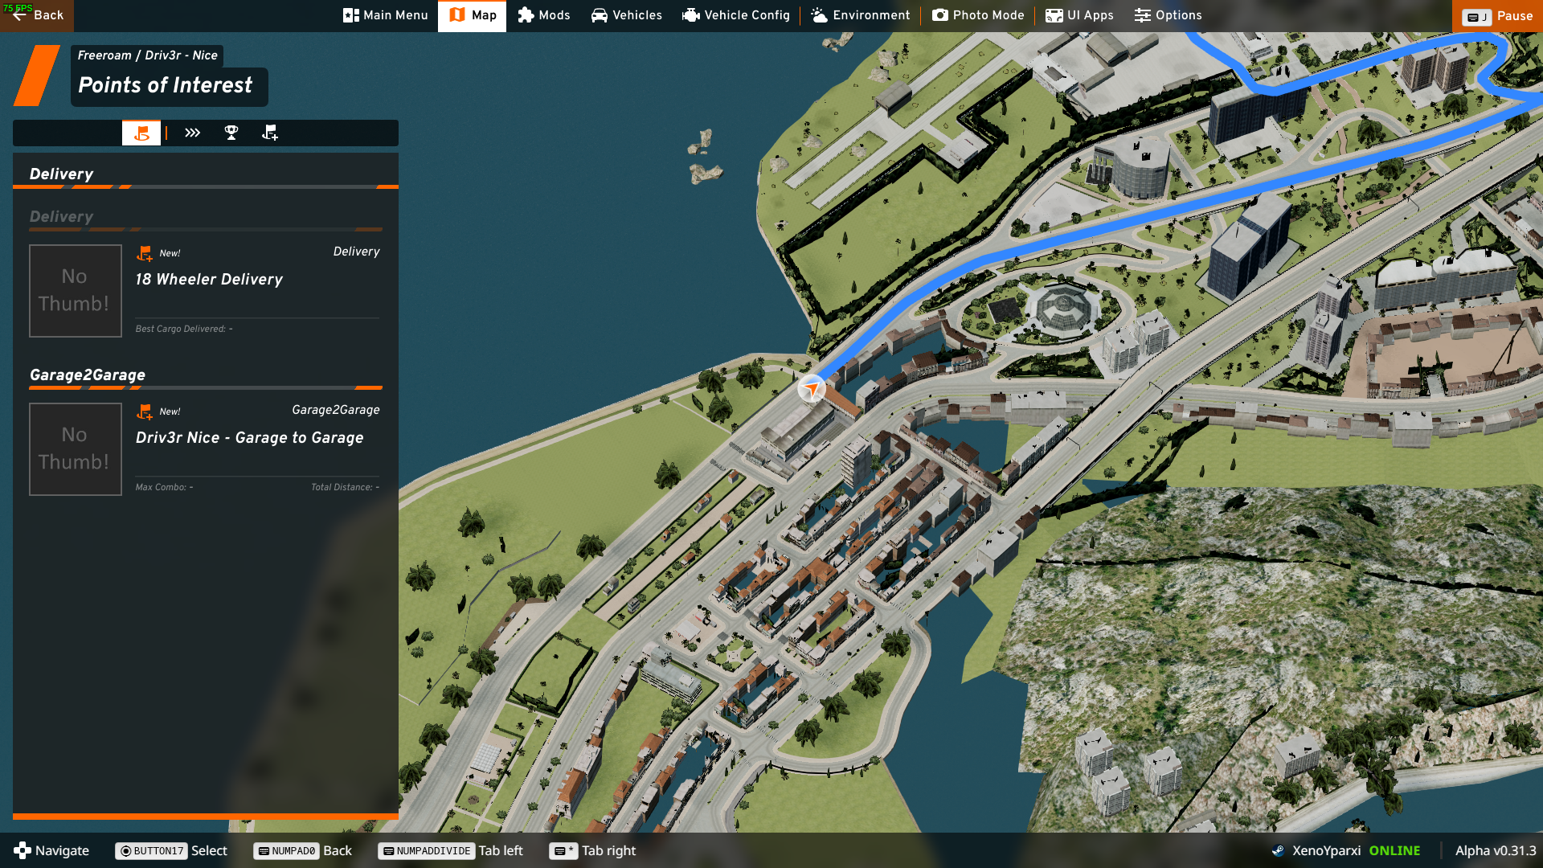Click the NUMPADDIVIDE Tab left hint
Screen dimensions: 1543x868
[x=450, y=850]
